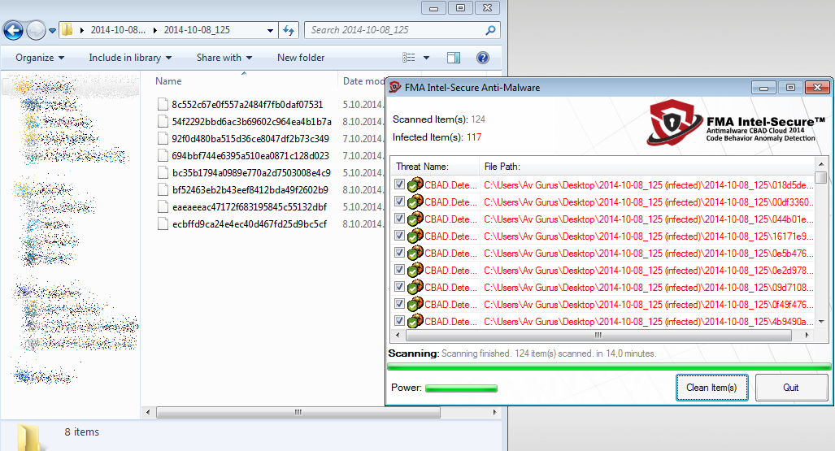Open Explorer help icon
The width and height of the screenshot is (835, 451).
pyautogui.click(x=483, y=58)
